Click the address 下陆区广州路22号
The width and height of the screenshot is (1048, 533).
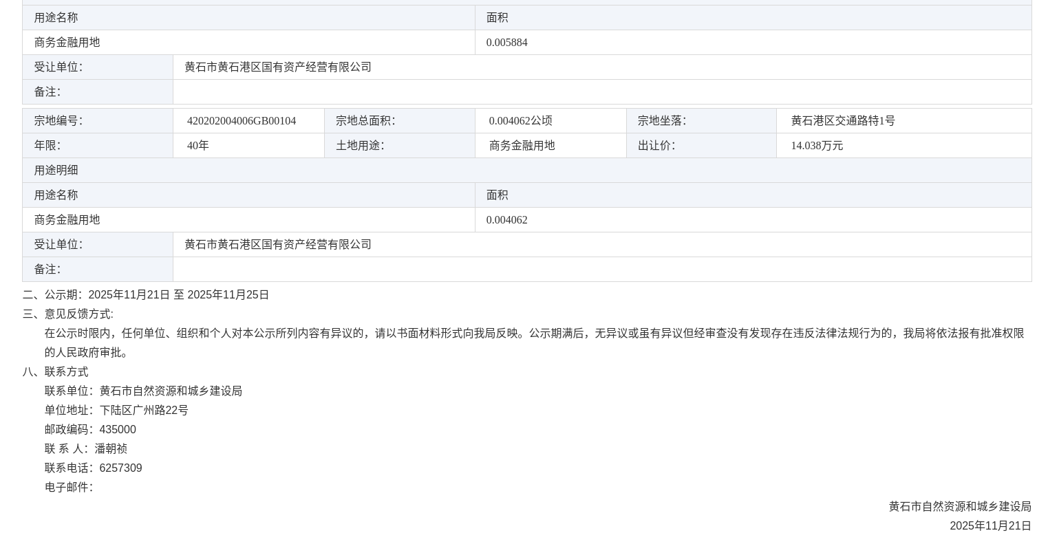[144, 411]
